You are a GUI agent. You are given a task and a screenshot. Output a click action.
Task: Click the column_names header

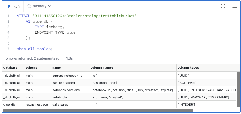click(102, 68)
